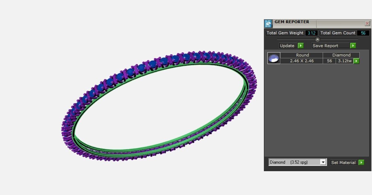The image size is (372, 195).
Task: Click green arrow next to Save Report
Action: click(353, 46)
